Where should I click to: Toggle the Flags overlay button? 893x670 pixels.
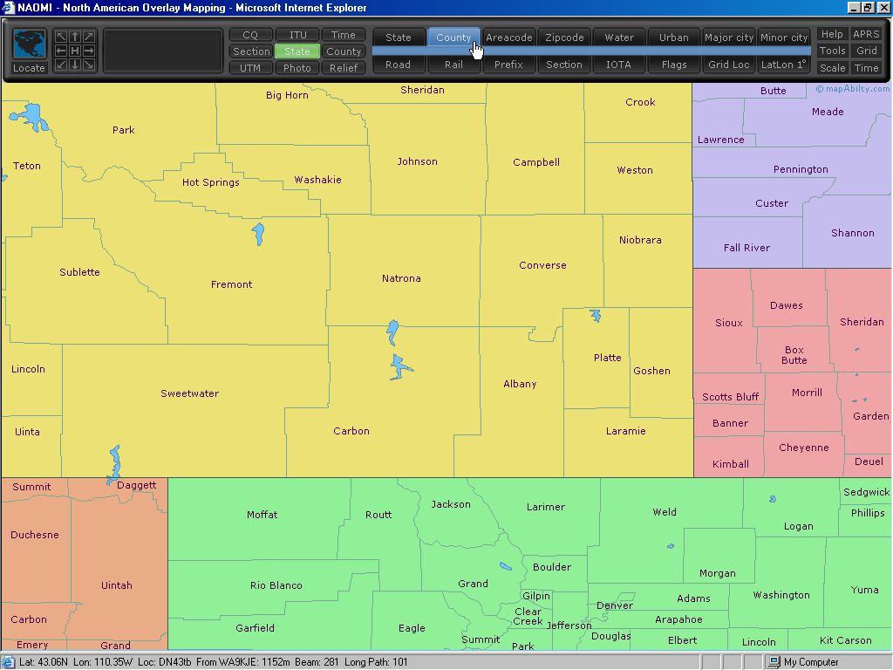pyautogui.click(x=674, y=65)
